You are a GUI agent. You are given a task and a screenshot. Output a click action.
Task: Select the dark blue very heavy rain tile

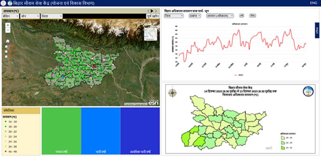[140, 131]
